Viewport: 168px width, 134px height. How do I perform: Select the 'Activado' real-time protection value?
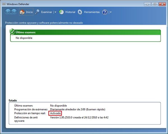click(x=55, y=113)
